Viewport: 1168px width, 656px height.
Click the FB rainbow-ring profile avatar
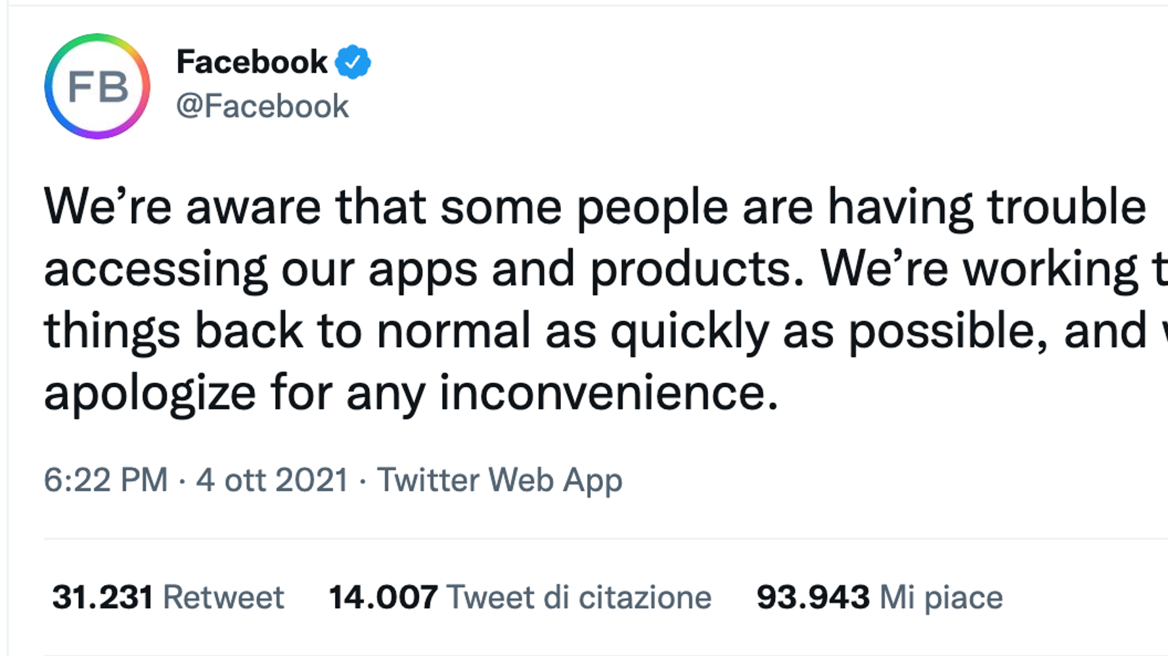(97, 86)
